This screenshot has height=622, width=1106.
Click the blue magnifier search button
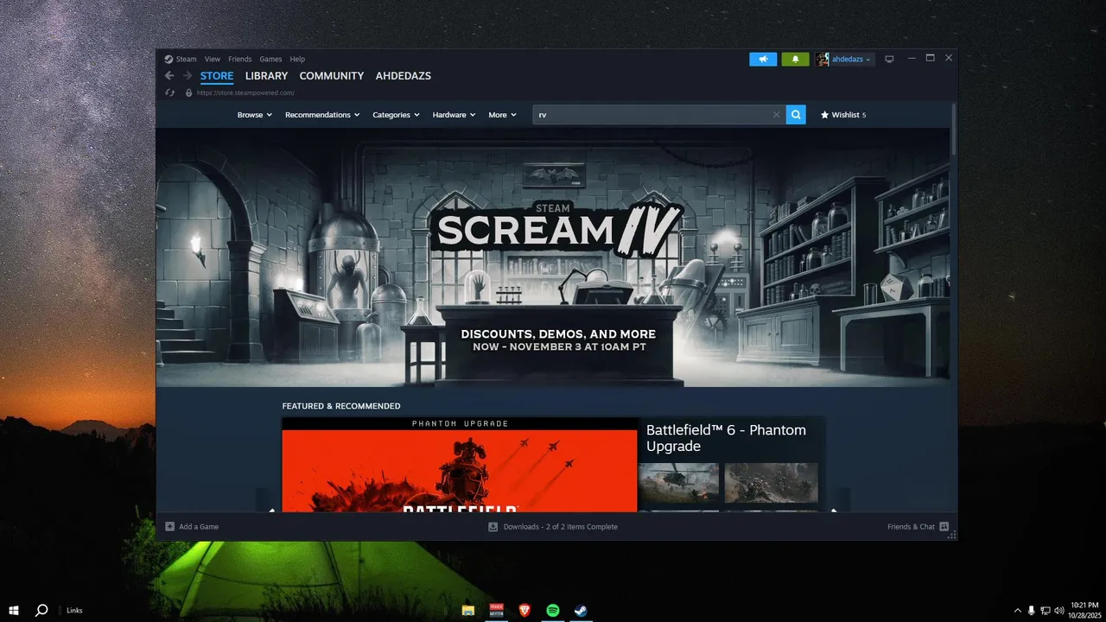796,114
